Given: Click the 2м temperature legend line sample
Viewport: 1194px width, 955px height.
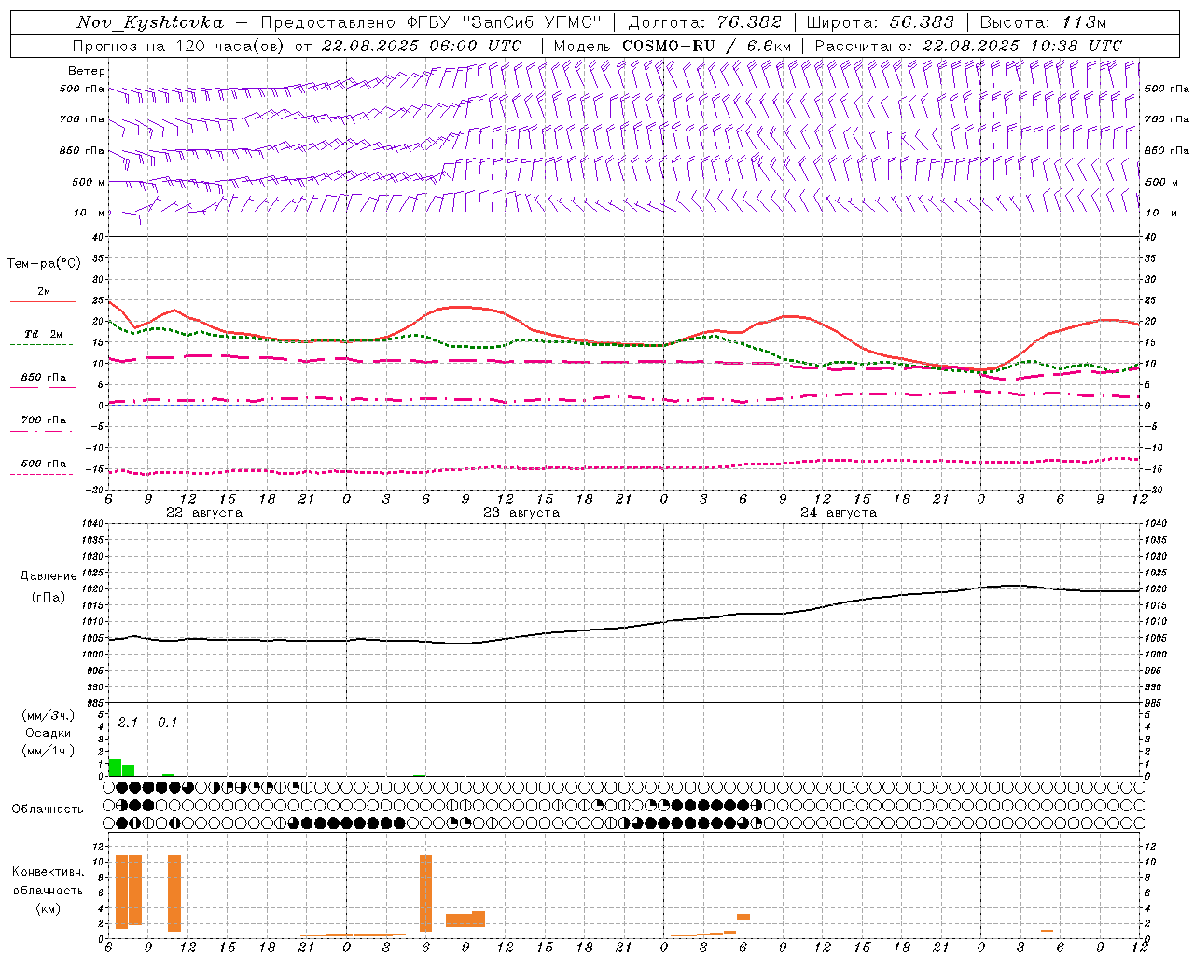Looking at the screenshot, I should pos(43,301).
